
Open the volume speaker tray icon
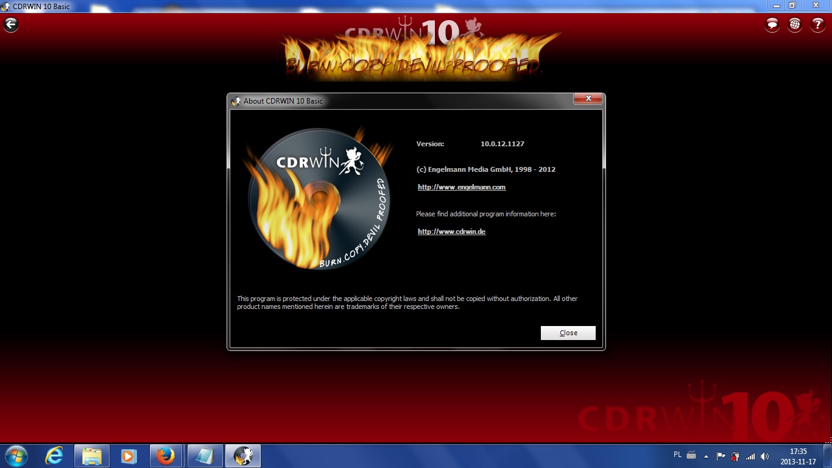pyautogui.click(x=764, y=456)
